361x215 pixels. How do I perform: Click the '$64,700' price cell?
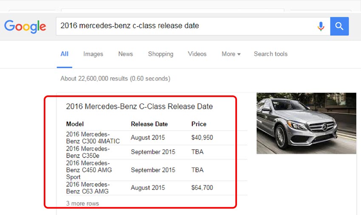202,187
